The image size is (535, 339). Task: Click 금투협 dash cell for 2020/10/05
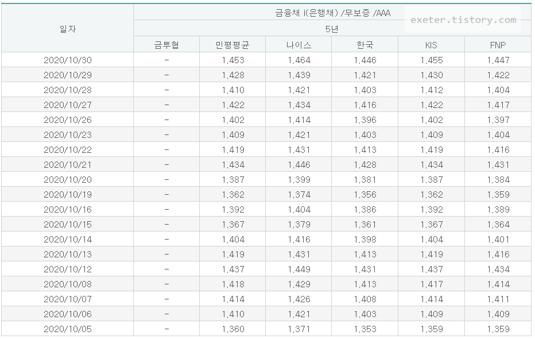pos(166,329)
